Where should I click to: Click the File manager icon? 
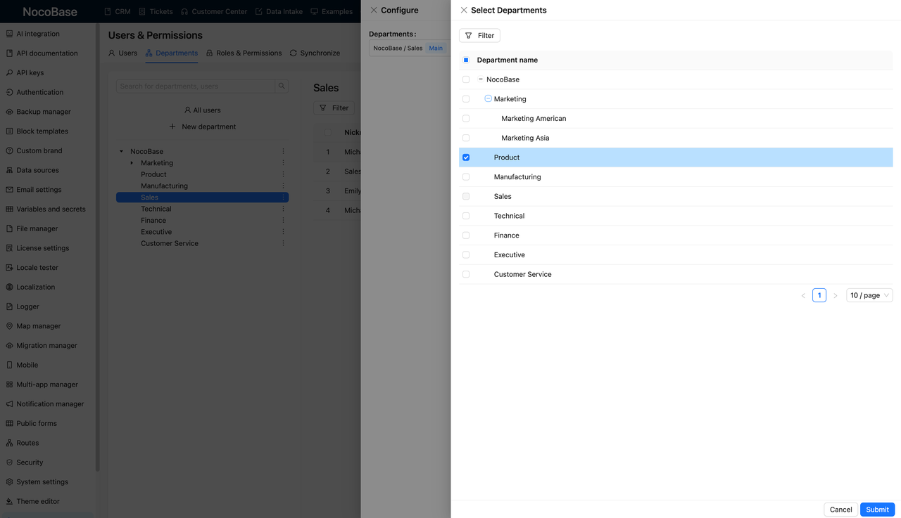[9, 228]
